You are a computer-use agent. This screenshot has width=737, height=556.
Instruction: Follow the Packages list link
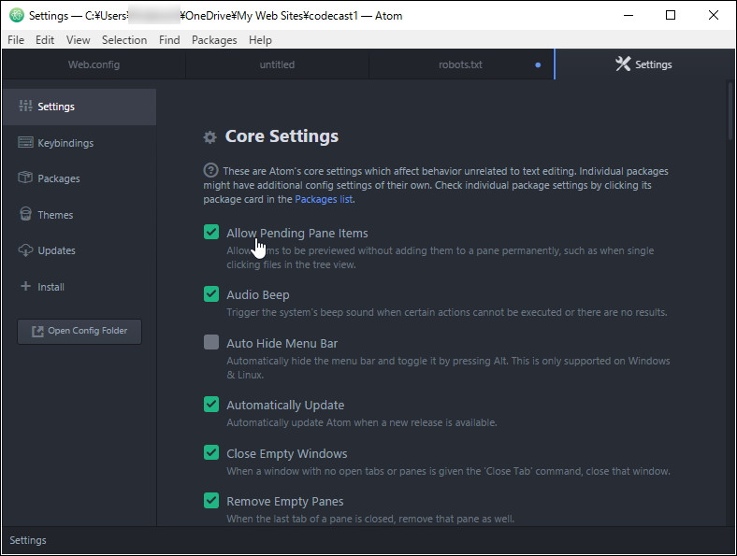(x=324, y=199)
